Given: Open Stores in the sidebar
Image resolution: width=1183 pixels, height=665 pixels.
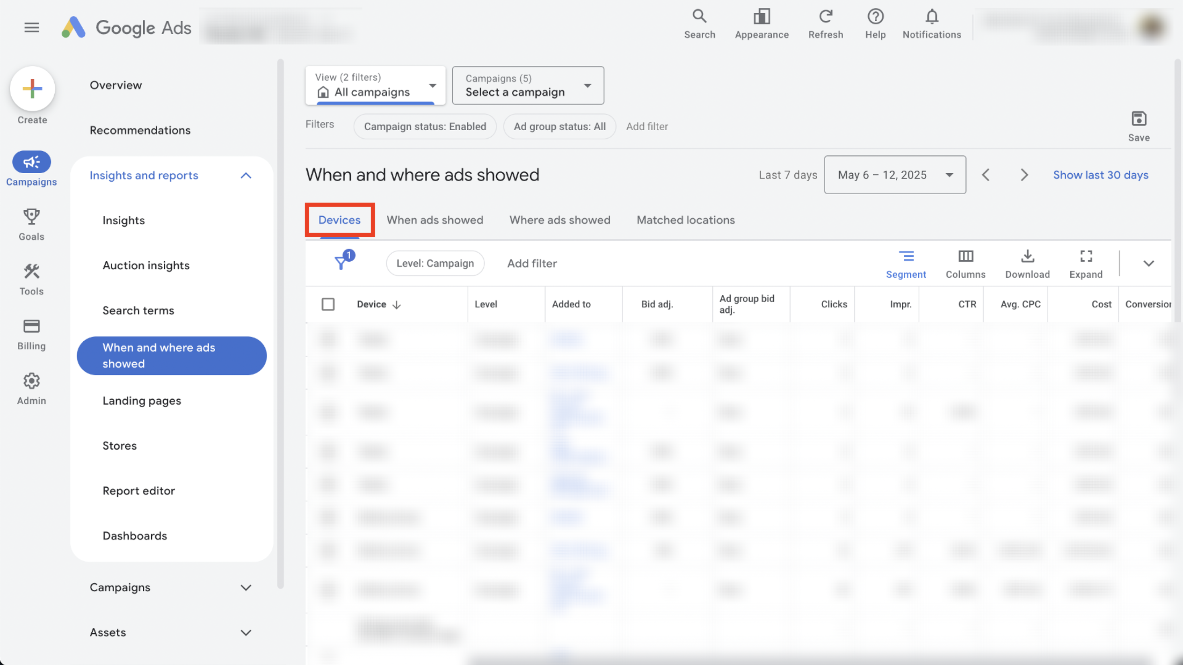Looking at the screenshot, I should (120, 445).
